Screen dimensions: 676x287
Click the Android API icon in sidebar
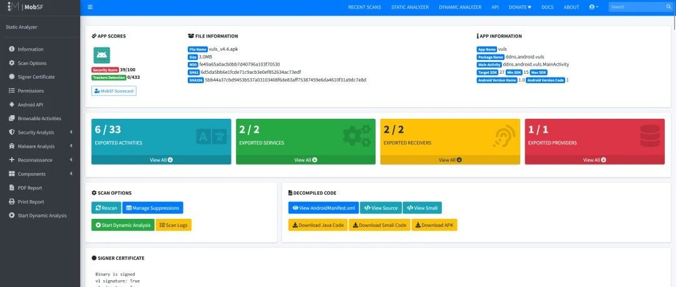12,104
